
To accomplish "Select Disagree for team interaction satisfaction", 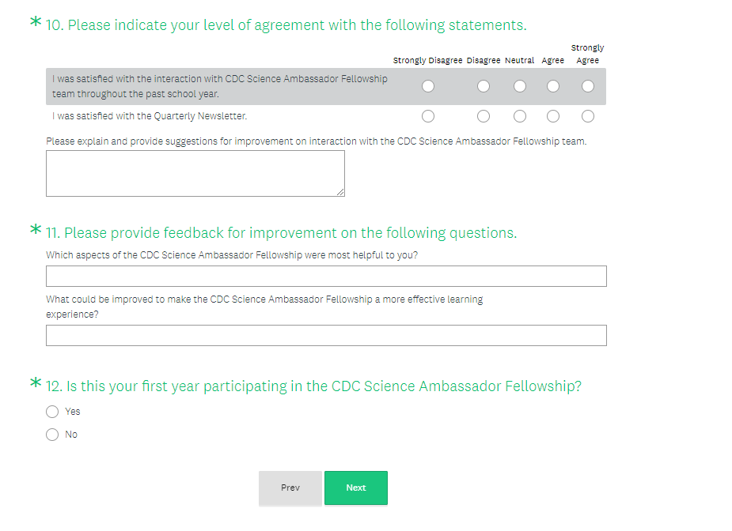I will click(x=484, y=86).
